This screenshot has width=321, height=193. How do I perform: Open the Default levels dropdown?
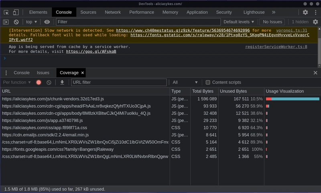pyautogui.click(x=239, y=22)
